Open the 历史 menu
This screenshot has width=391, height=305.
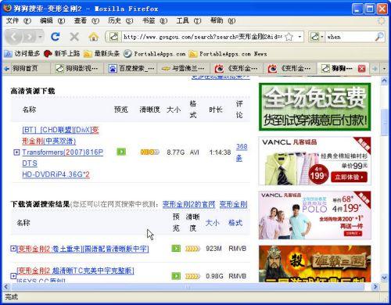120,20
